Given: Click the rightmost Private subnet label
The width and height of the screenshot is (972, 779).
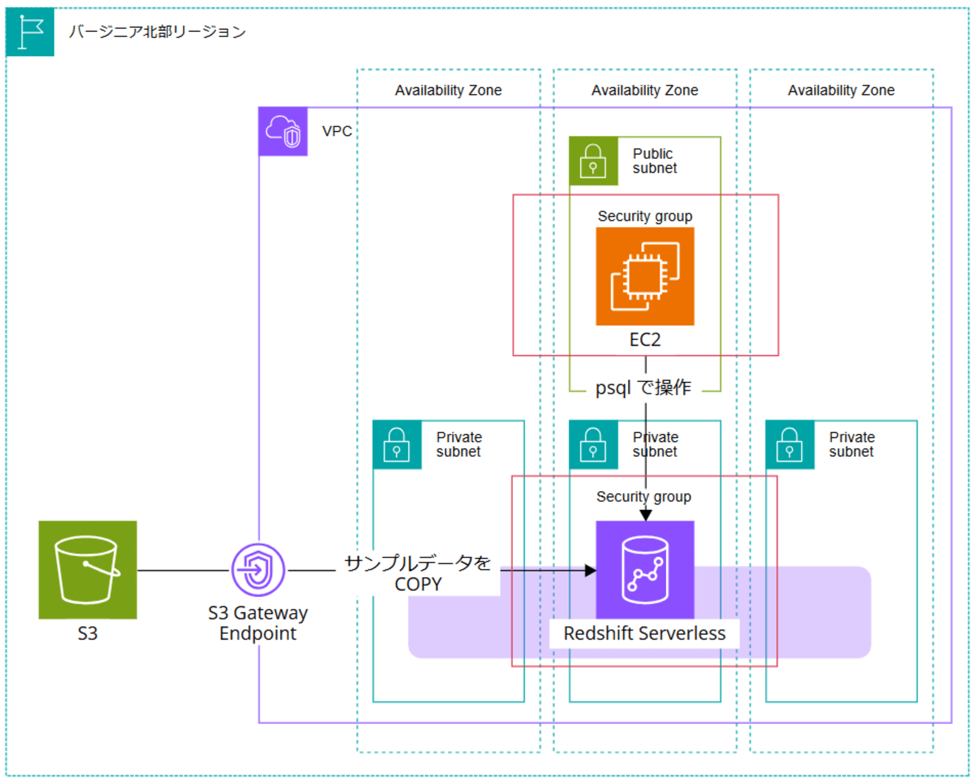Looking at the screenshot, I should pos(851,444).
